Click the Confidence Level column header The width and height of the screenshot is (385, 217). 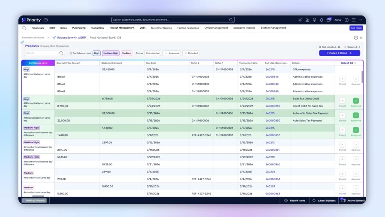38,63
